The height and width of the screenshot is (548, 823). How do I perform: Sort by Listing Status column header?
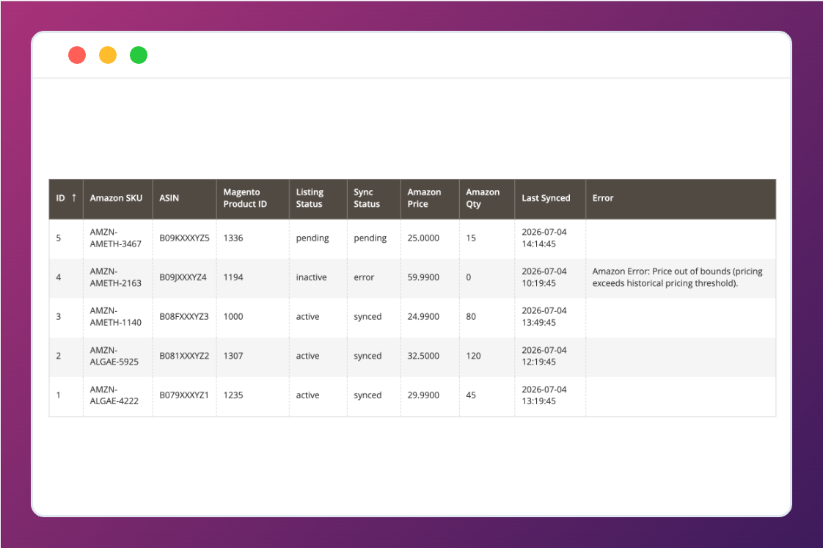[318, 198]
